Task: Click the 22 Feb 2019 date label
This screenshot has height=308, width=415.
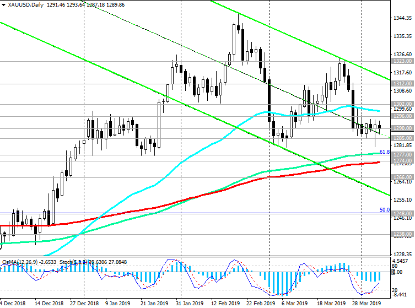Action: pos(261,303)
